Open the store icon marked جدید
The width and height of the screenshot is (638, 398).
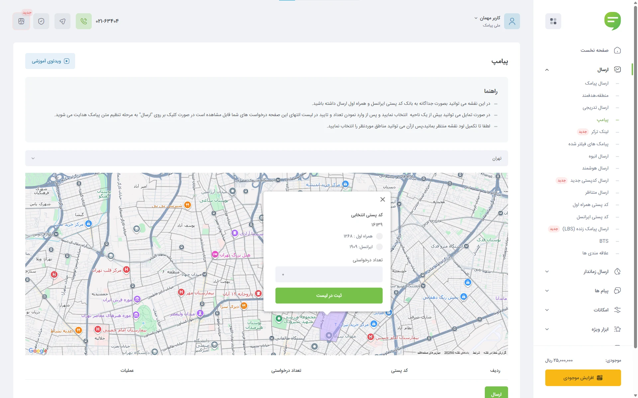[x=21, y=21]
